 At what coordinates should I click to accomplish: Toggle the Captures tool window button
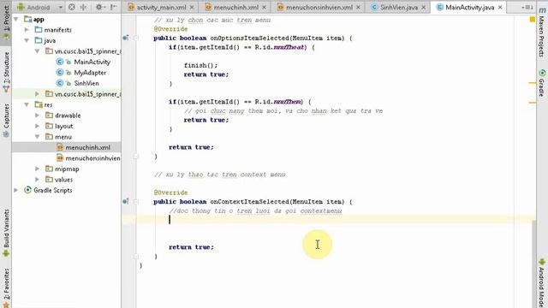[6, 121]
